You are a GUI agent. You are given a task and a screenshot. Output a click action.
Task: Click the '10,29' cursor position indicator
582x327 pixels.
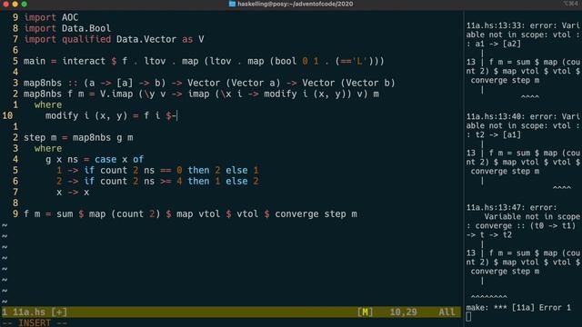[403, 312]
